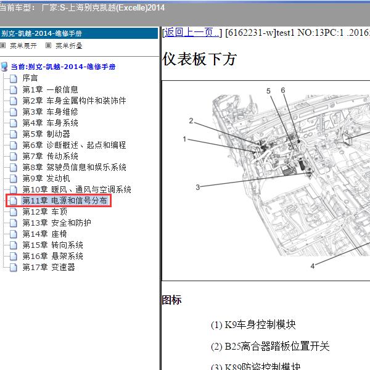Image resolution: width=370 pixels, height=370 pixels.
Task: Expand all menus with 菜单展开
Action: (x=23, y=46)
